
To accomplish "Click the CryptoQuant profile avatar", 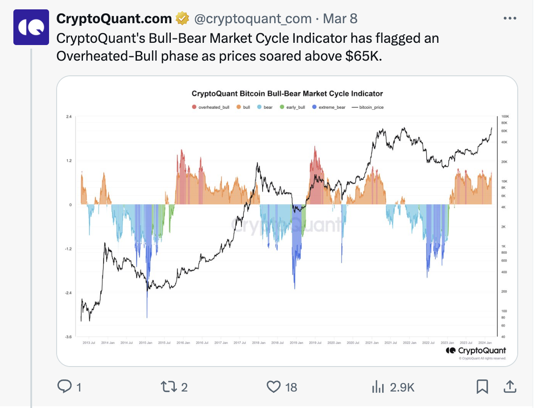I will pos(30,27).
